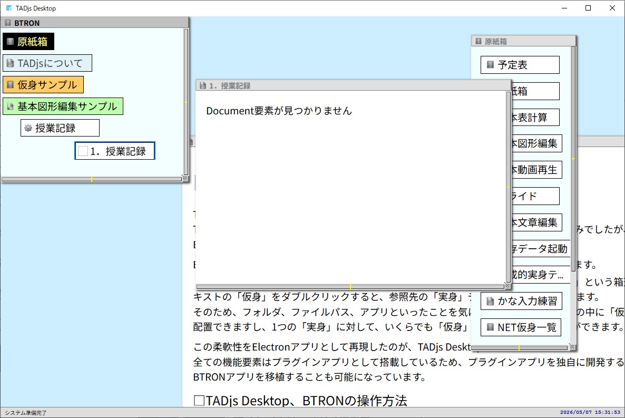Click the 原紙箱 window horizontal scrollbar

pos(520,348)
